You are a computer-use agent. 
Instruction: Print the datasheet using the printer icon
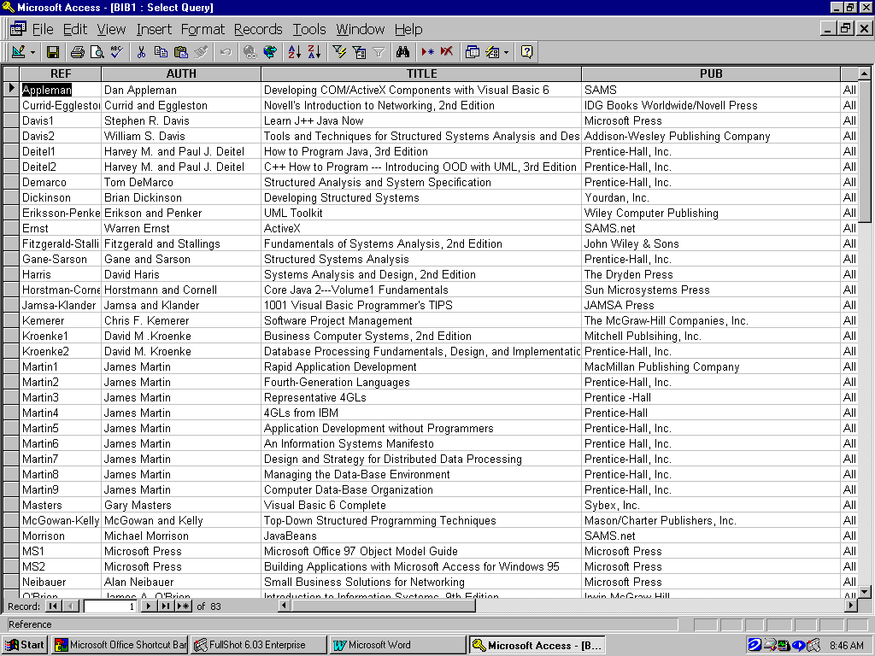point(78,52)
